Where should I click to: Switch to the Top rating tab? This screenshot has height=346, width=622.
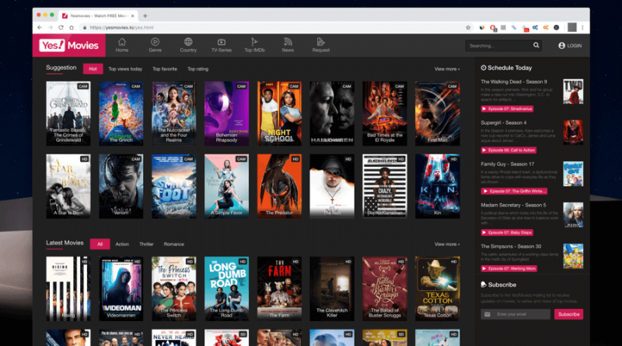(x=198, y=69)
